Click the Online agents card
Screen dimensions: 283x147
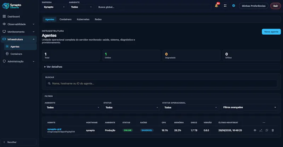(x=131, y=55)
